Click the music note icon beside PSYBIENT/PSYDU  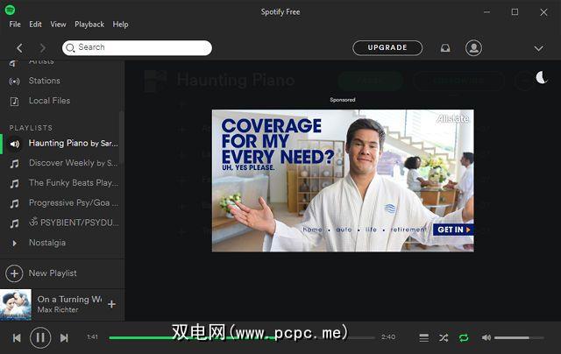pyautogui.click(x=14, y=224)
